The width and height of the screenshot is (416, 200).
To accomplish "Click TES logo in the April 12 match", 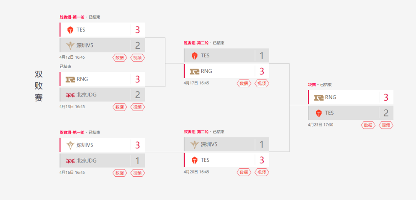I will click(x=70, y=30).
